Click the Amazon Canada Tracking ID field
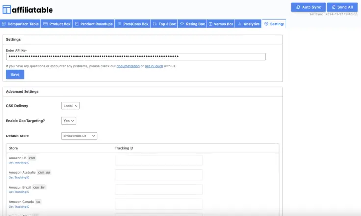The width and height of the screenshot is (361, 216). click(158, 204)
